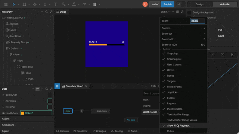This screenshot has width=239, height=134.
Task: Toggle User Cursors visibility
Action: pos(183,64)
